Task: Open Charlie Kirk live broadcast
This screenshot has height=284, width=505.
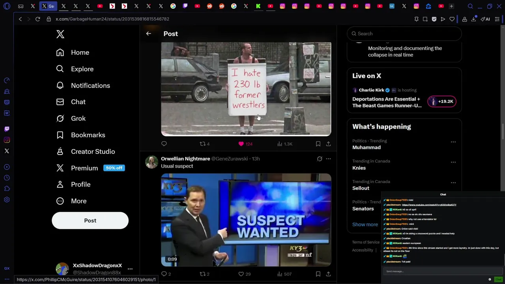Action: [387, 102]
